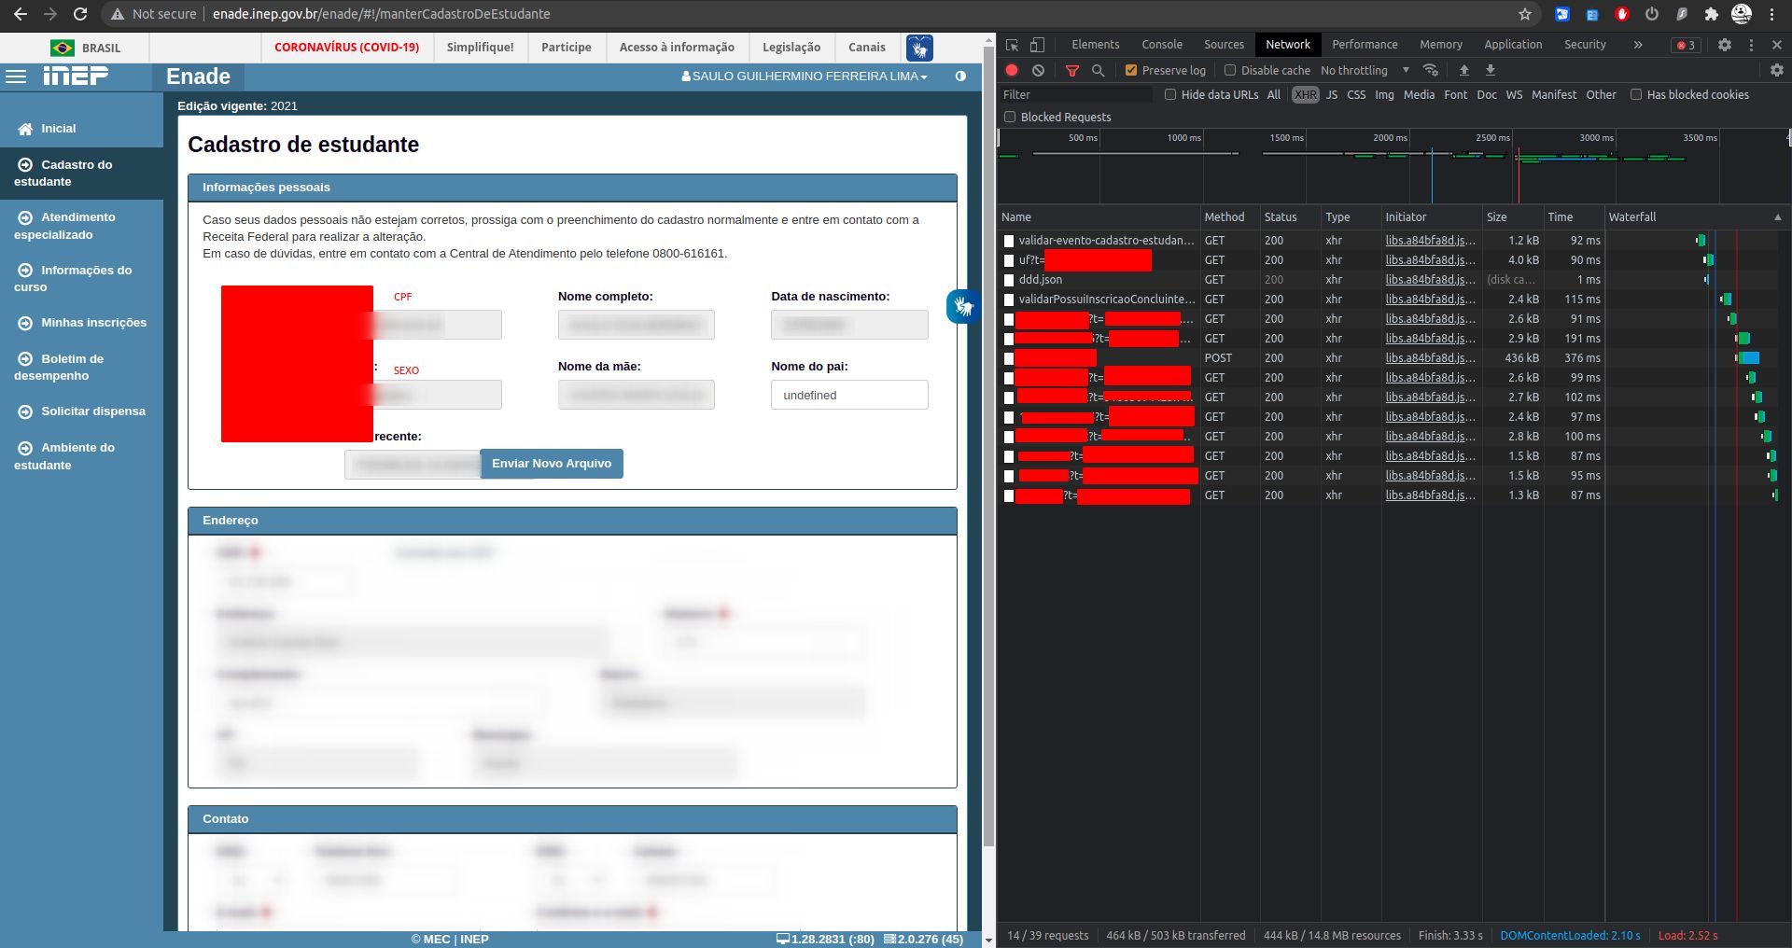Click the Enviar Novo Arquivo button
Viewport: 1792px width, 948px height.
point(552,464)
